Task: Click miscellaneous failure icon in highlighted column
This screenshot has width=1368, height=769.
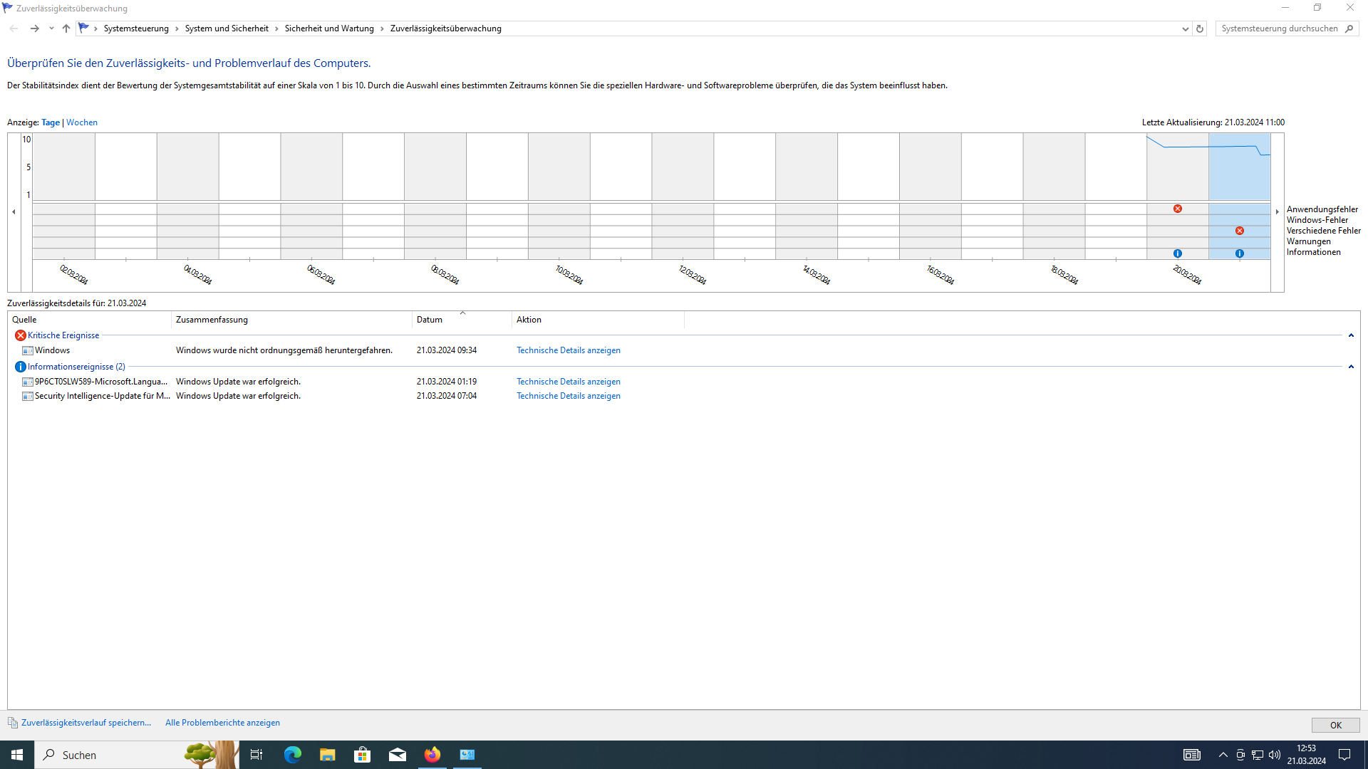Action: [1240, 231]
